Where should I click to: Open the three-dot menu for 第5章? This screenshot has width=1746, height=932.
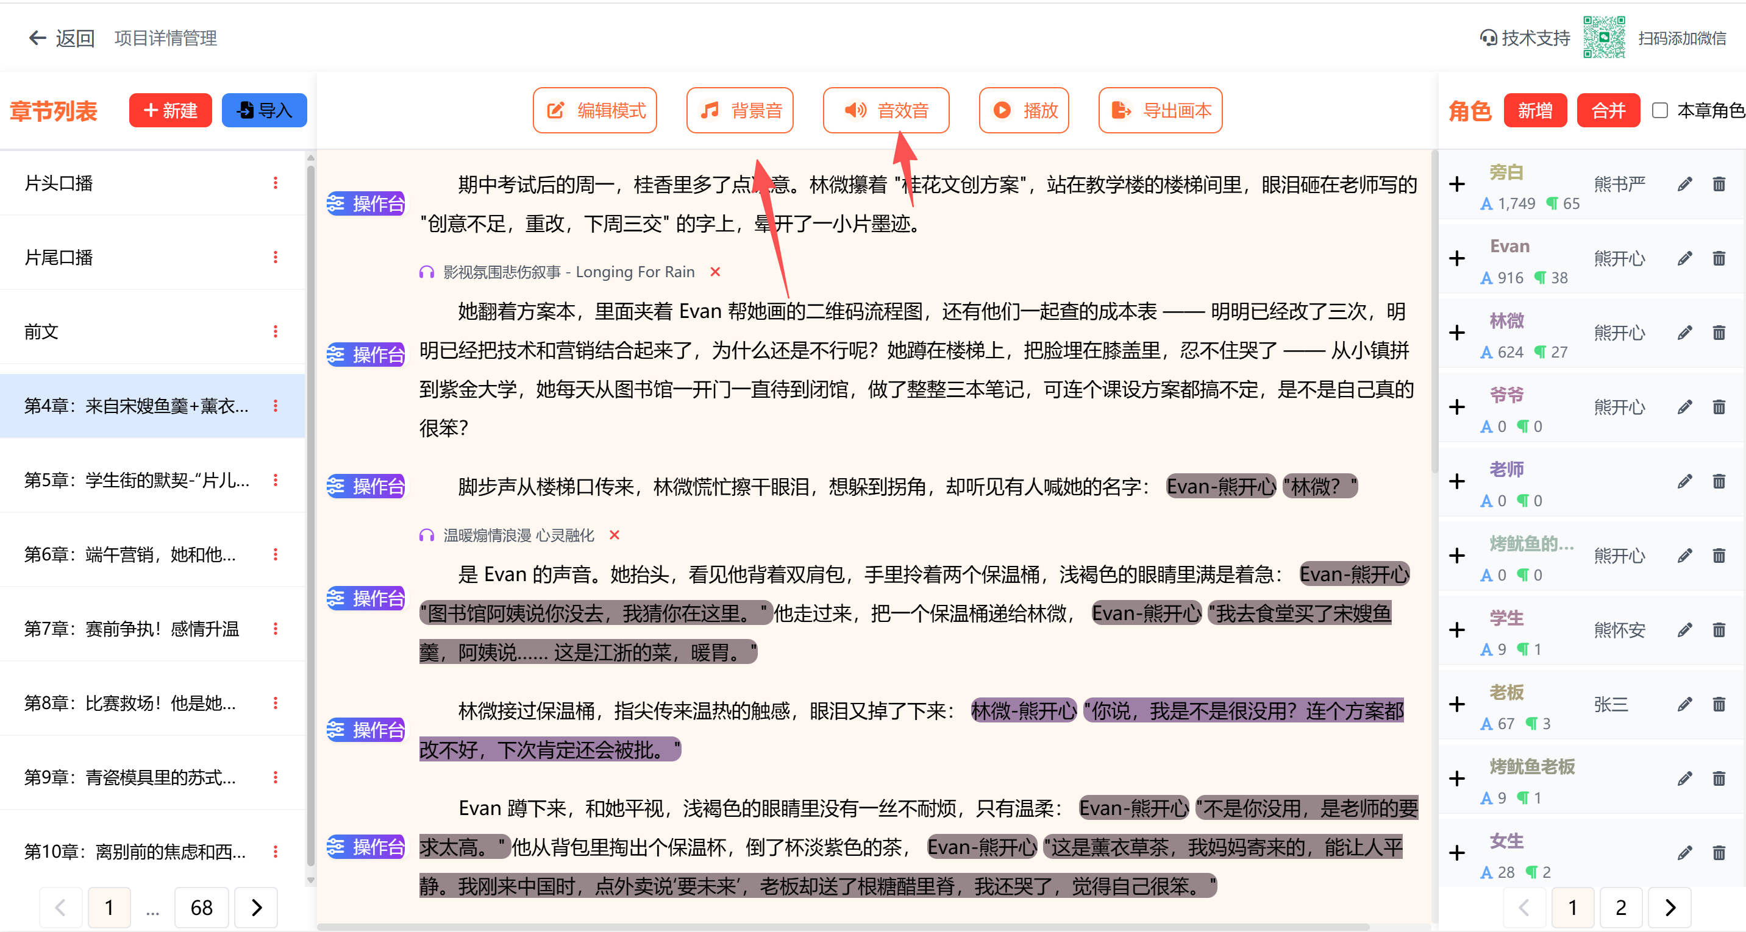(x=275, y=480)
